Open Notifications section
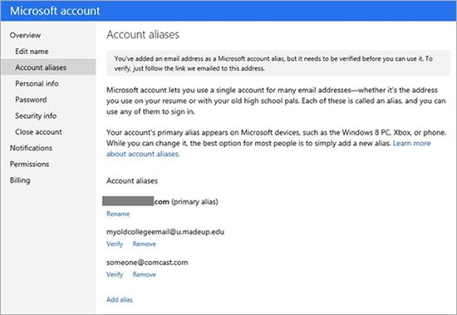The image size is (457, 315). click(31, 148)
